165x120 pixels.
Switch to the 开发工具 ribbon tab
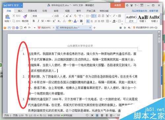[x=91, y=11]
